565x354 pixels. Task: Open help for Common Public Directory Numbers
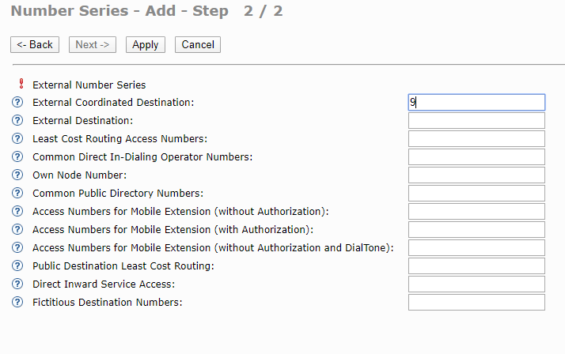pyautogui.click(x=18, y=194)
